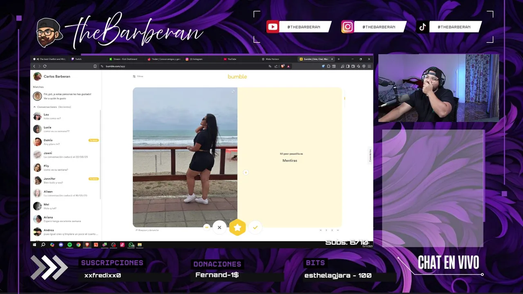This screenshot has height=294, width=523.
Task: Open Spotify from the taskbar
Action: click(x=69, y=245)
